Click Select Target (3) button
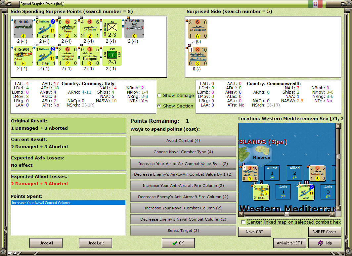Viewport: 352px width, 256px height. point(183,231)
